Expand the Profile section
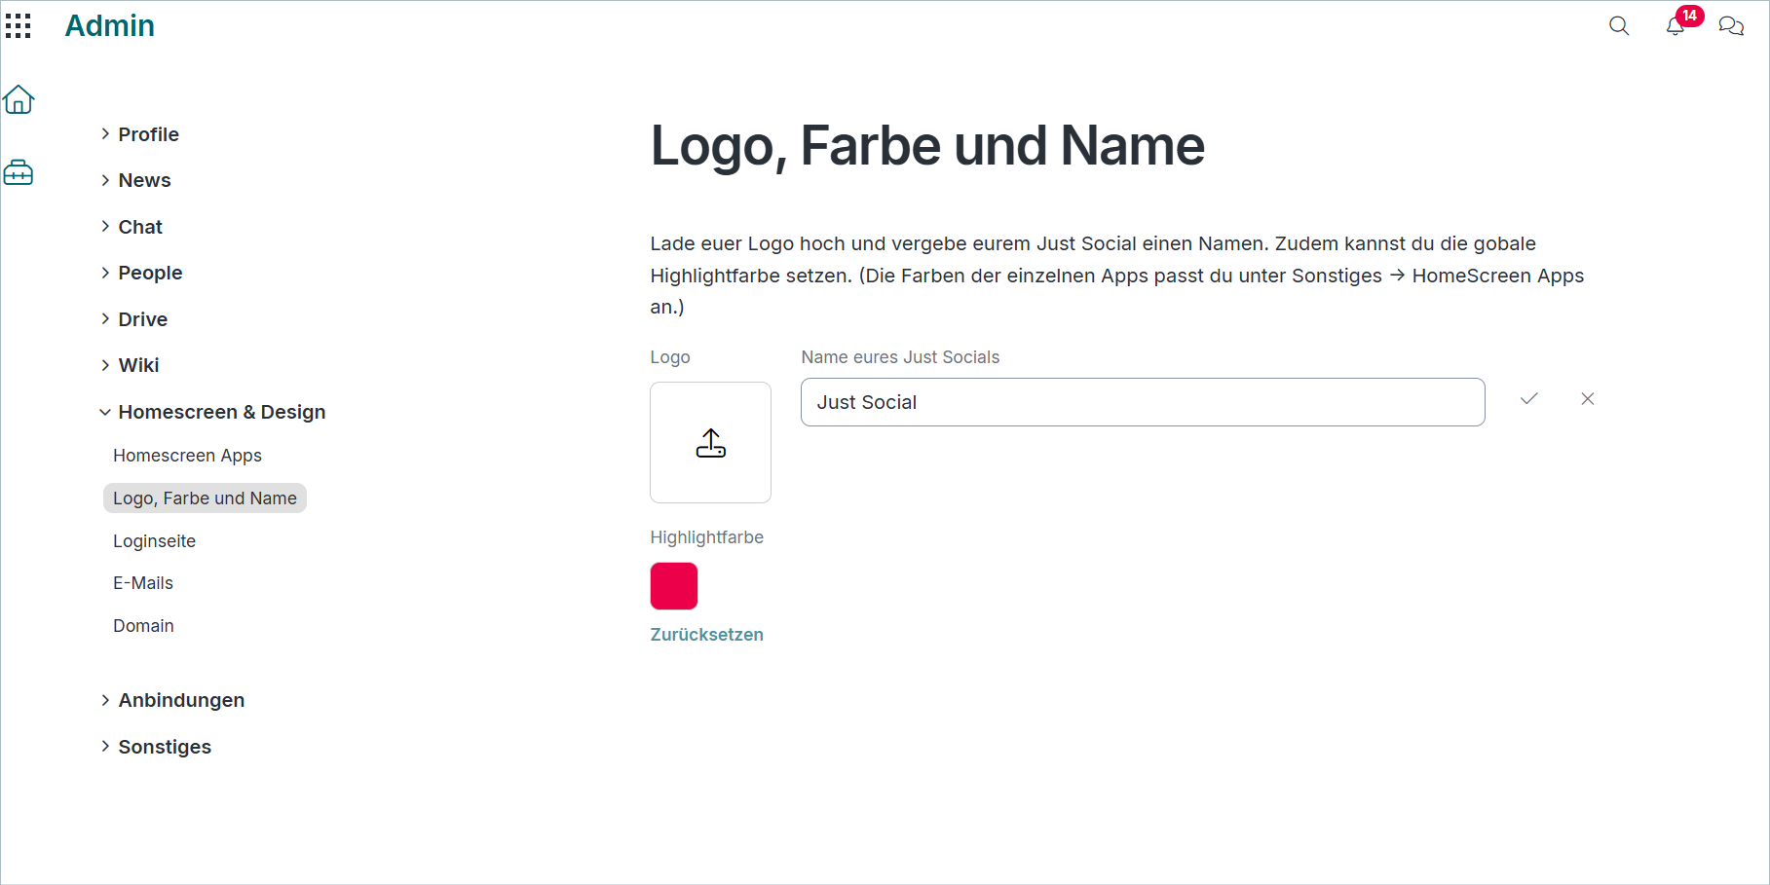Screen dimensions: 1770x885 pos(140,134)
